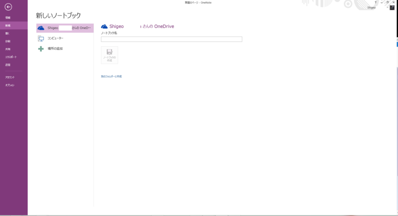Open the 送信 (Send) menu item
Screen dimensions: 398x216
pyautogui.click(x=14, y=65)
